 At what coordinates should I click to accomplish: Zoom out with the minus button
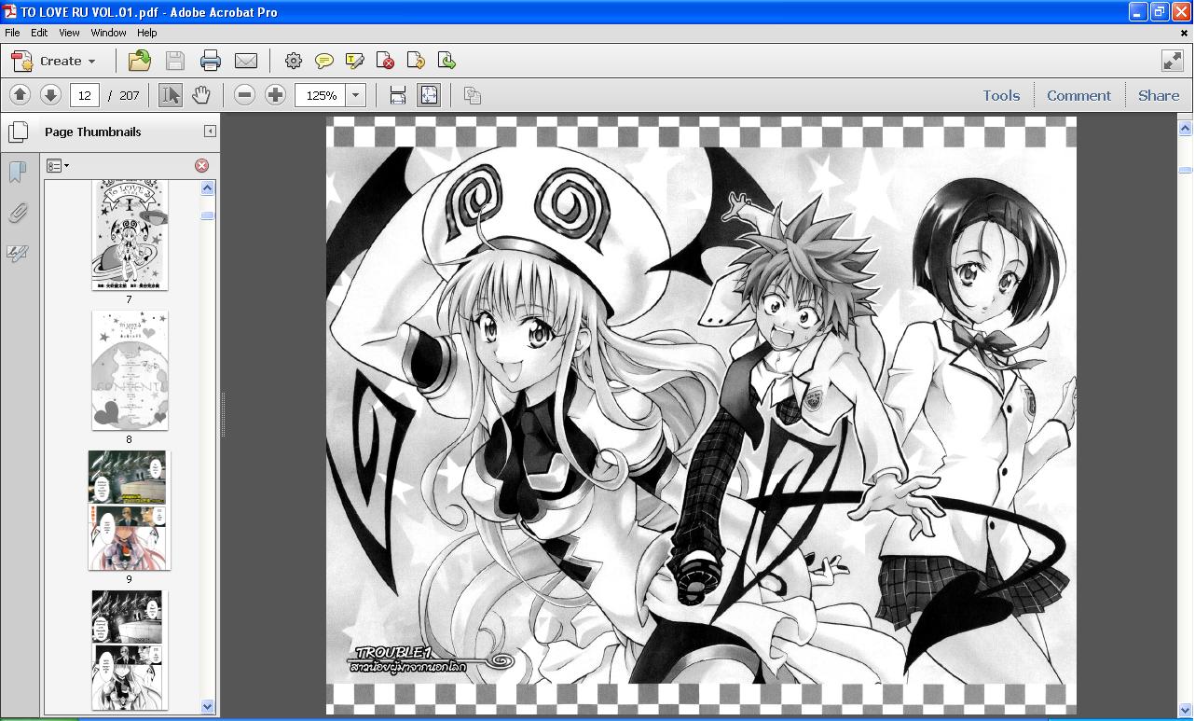(x=244, y=95)
